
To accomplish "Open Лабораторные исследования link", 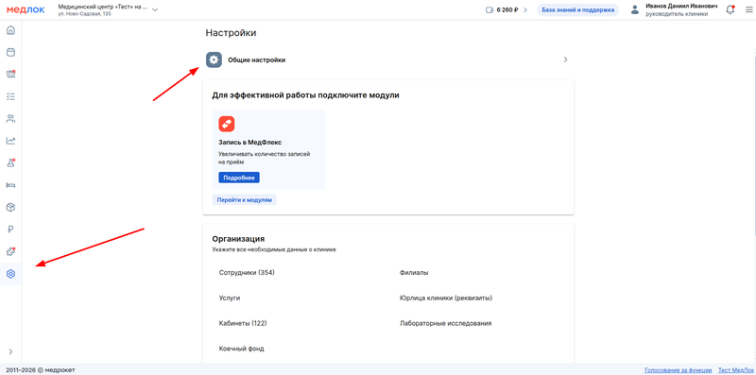I will 445,323.
